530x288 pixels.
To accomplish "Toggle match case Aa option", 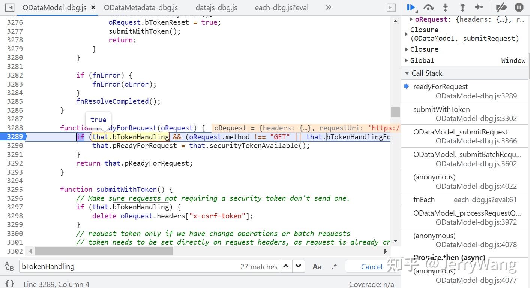I will pyautogui.click(x=317, y=267).
